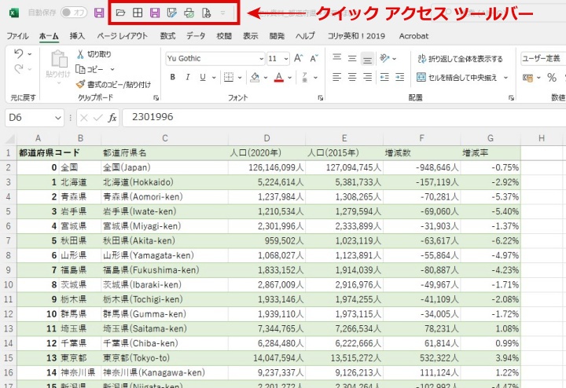Viewport: 566px width, 388px height.
Task: Open the Customize Quick Access Toolbar dropdown
Action: [222, 13]
